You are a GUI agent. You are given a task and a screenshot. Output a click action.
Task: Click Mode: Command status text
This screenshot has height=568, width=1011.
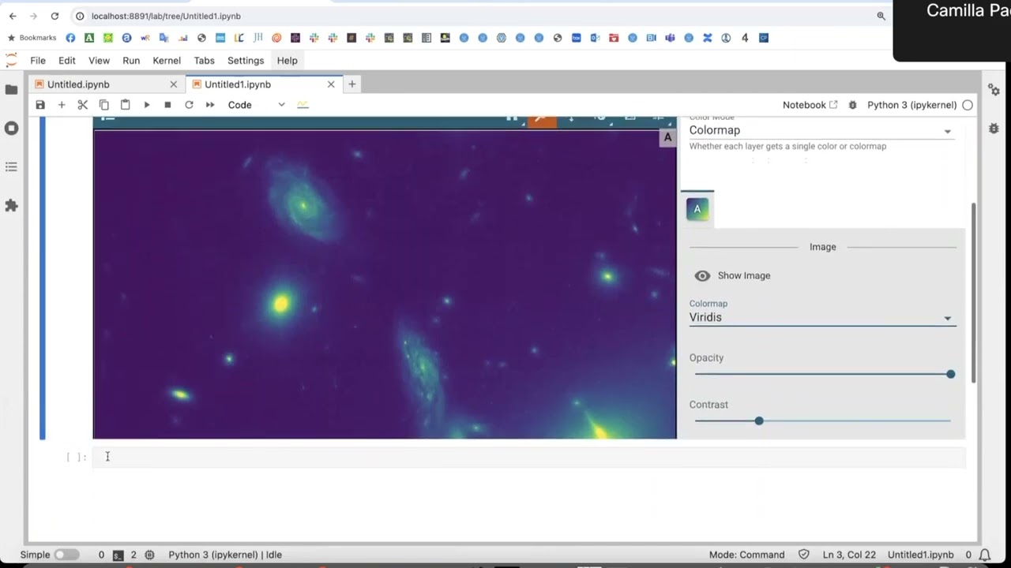pyautogui.click(x=746, y=555)
